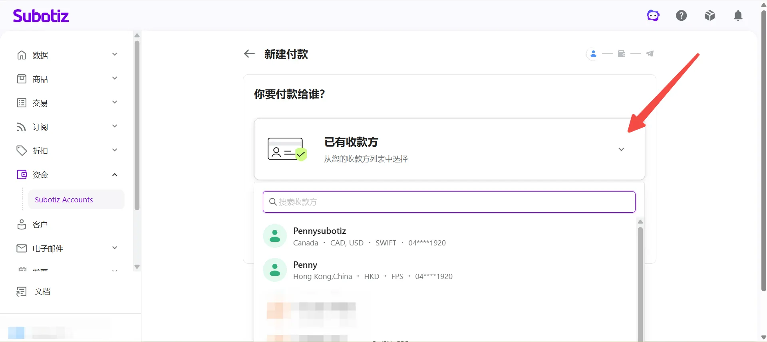Open Subotiz Accounts submenu item
The image size is (767, 342).
(76, 200)
